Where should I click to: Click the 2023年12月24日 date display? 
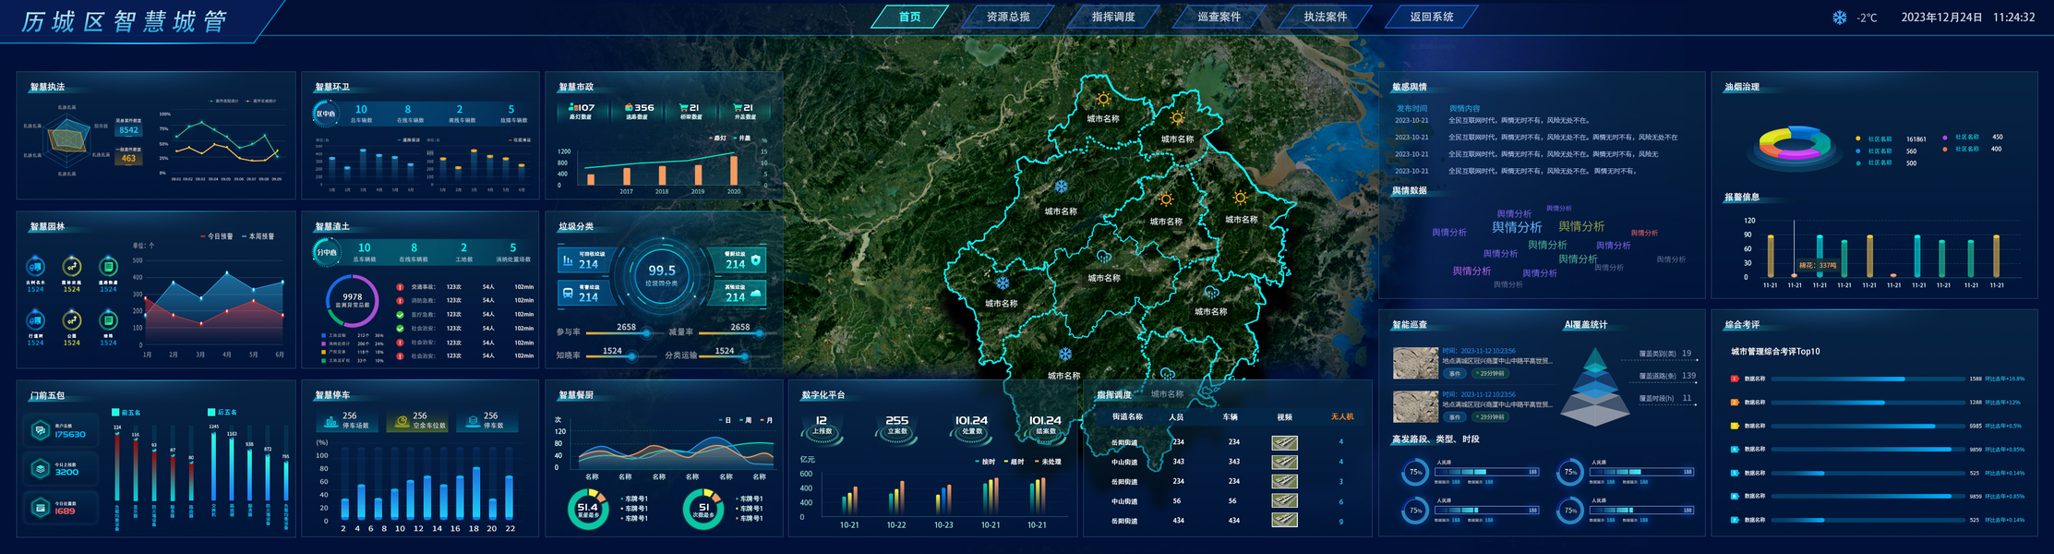point(1941,18)
